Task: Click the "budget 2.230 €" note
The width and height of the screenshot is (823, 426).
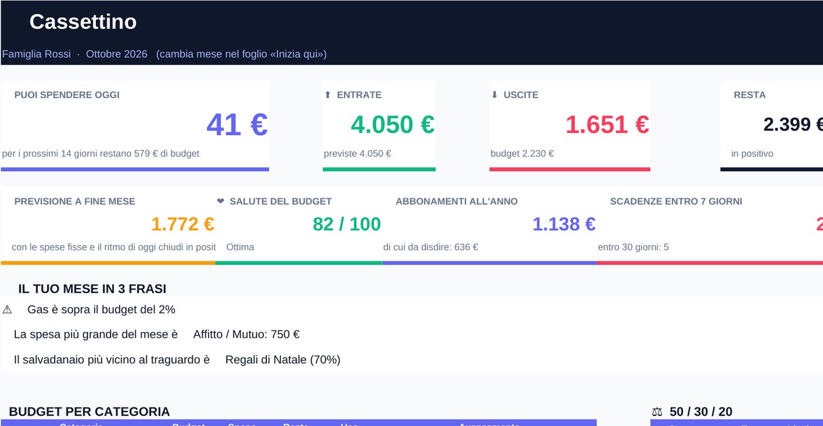Action: pos(522,153)
